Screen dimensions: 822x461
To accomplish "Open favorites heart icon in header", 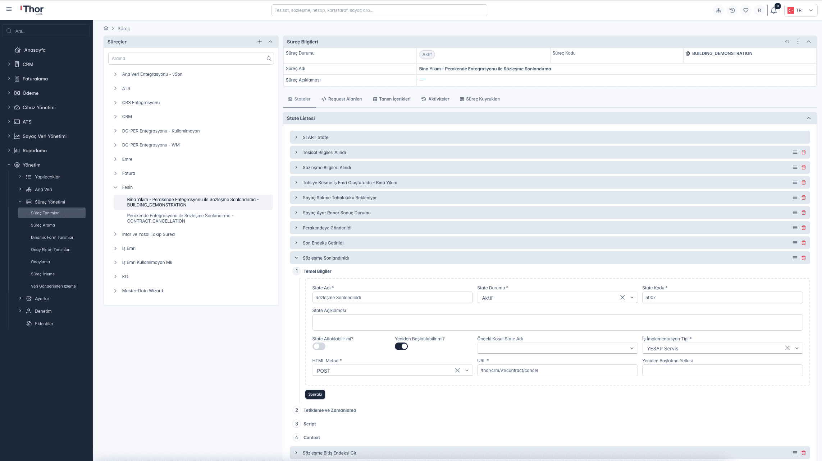I will click(x=746, y=10).
